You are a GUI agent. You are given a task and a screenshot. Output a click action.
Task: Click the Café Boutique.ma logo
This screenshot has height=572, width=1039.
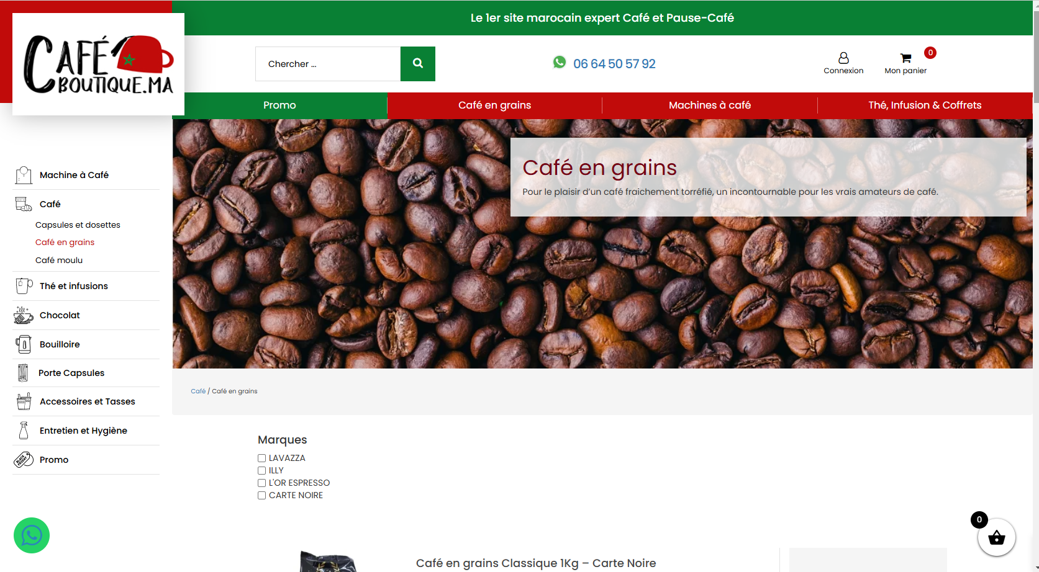click(98, 65)
